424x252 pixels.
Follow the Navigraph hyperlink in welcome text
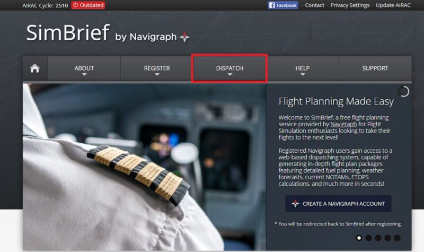click(343, 124)
